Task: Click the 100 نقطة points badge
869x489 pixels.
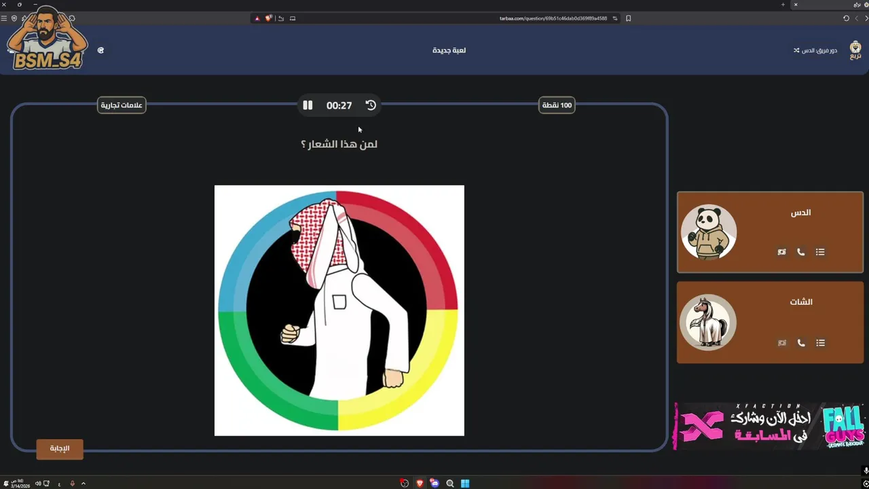Action: (x=557, y=105)
